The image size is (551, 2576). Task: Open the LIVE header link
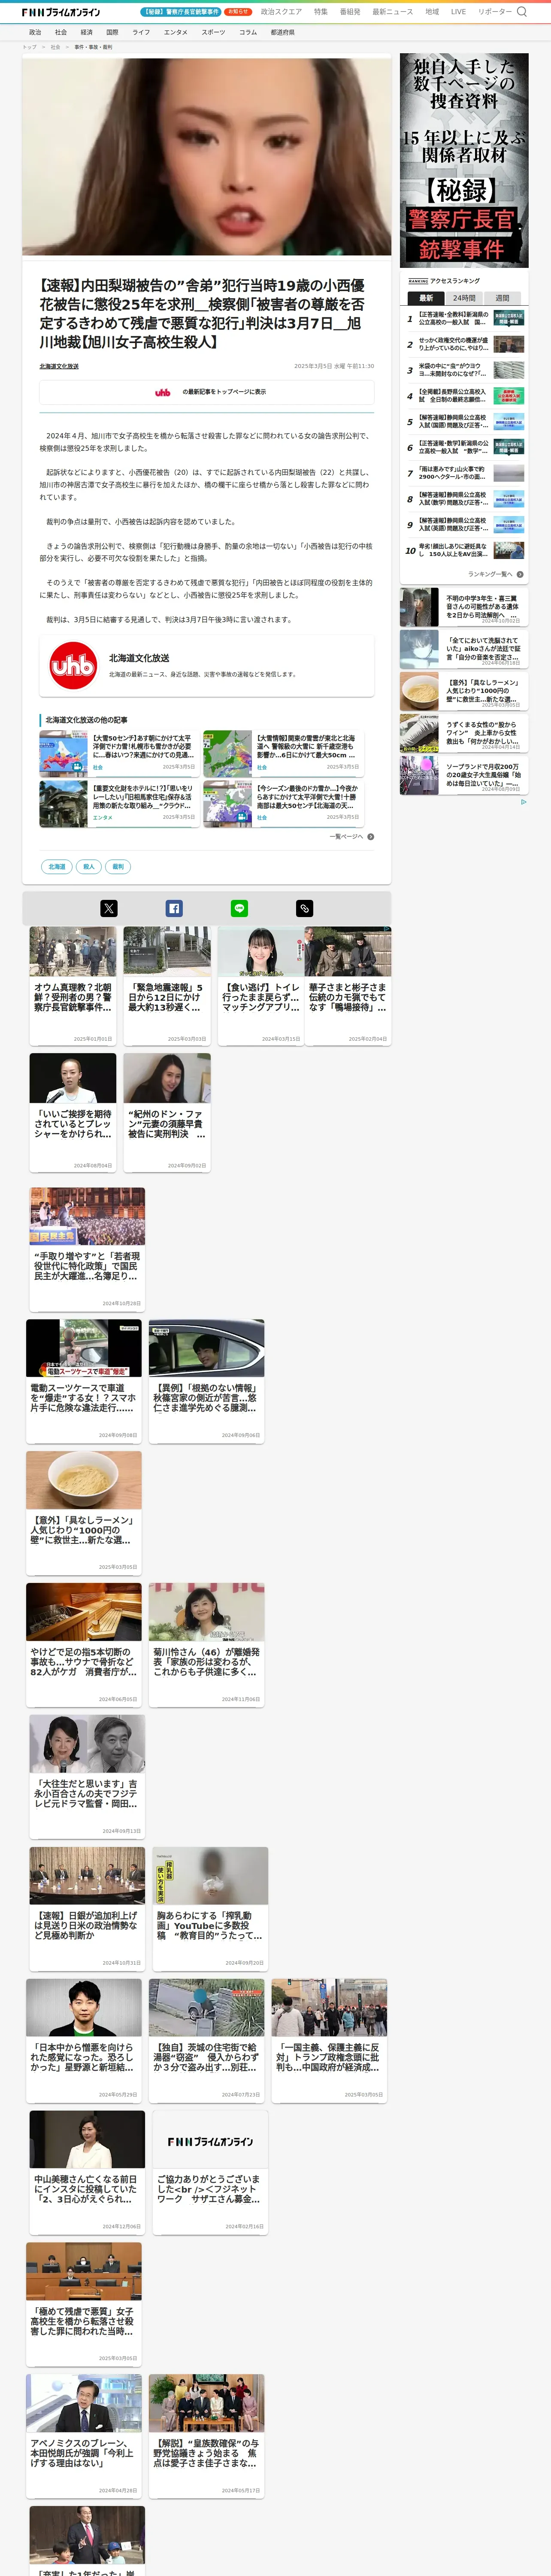tap(458, 12)
